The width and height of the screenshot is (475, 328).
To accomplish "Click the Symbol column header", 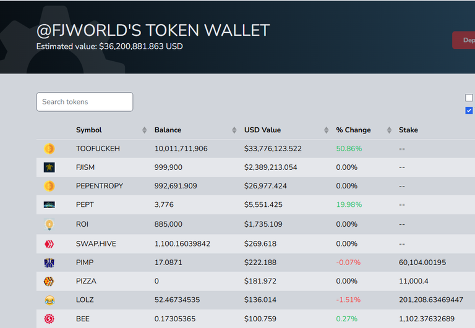I will 89,130.
